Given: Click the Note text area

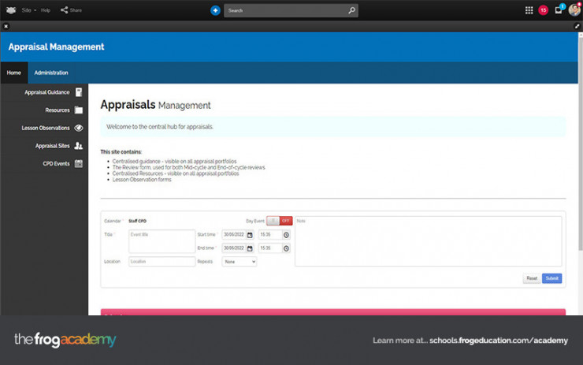Looking at the screenshot, I should click(x=429, y=241).
